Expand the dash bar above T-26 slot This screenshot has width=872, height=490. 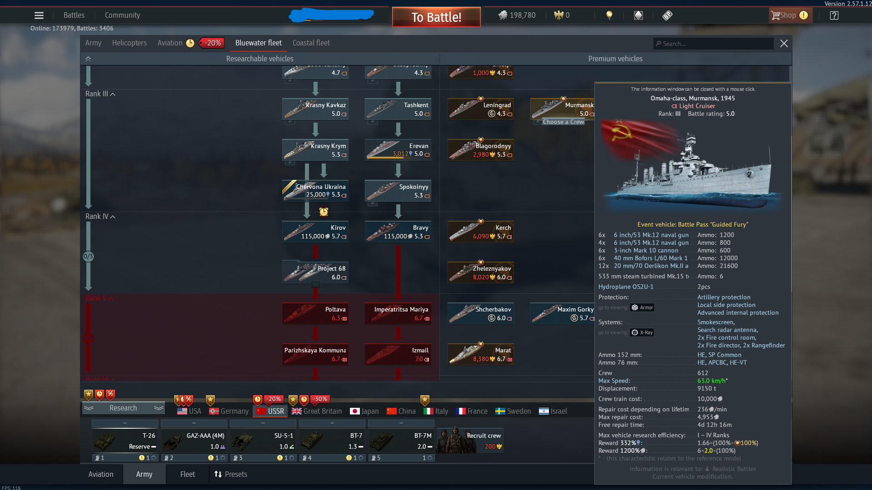[125, 423]
